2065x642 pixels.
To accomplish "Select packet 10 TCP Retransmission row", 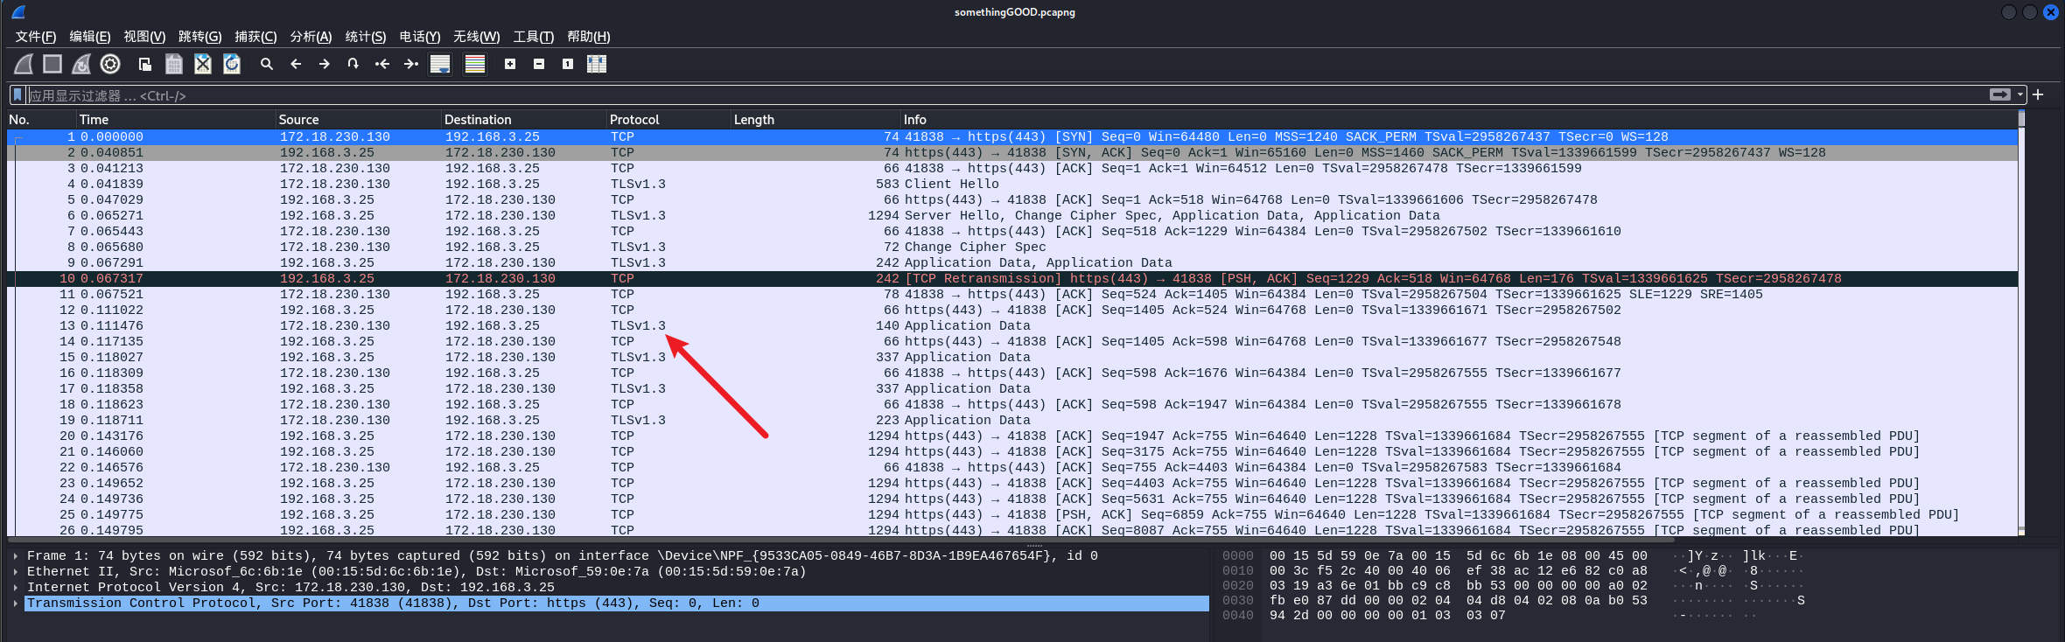I will click(1012, 279).
